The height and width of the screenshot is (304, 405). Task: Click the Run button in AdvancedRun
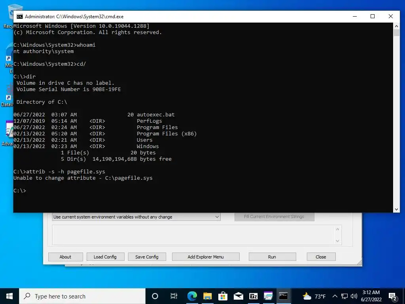coord(272,257)
